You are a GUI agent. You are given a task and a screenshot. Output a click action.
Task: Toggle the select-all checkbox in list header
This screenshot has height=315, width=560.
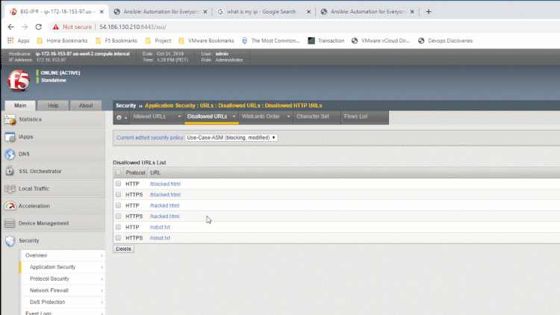[118, 172]
